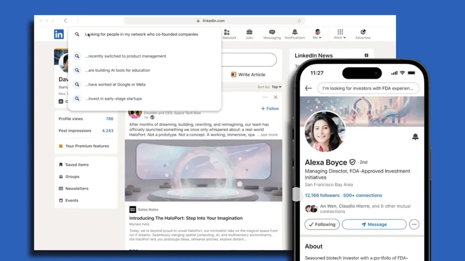Open the Jobs section icon
The width and height of the screenshot is (465, 261).
(249, 32)
